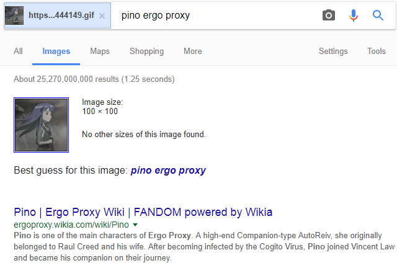Start voice search with microphone icon
The image size is (397, 268).
354,16
